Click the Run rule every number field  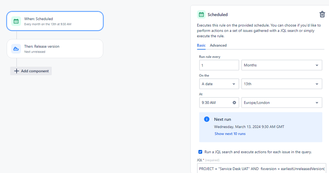[x=219, y=65]
